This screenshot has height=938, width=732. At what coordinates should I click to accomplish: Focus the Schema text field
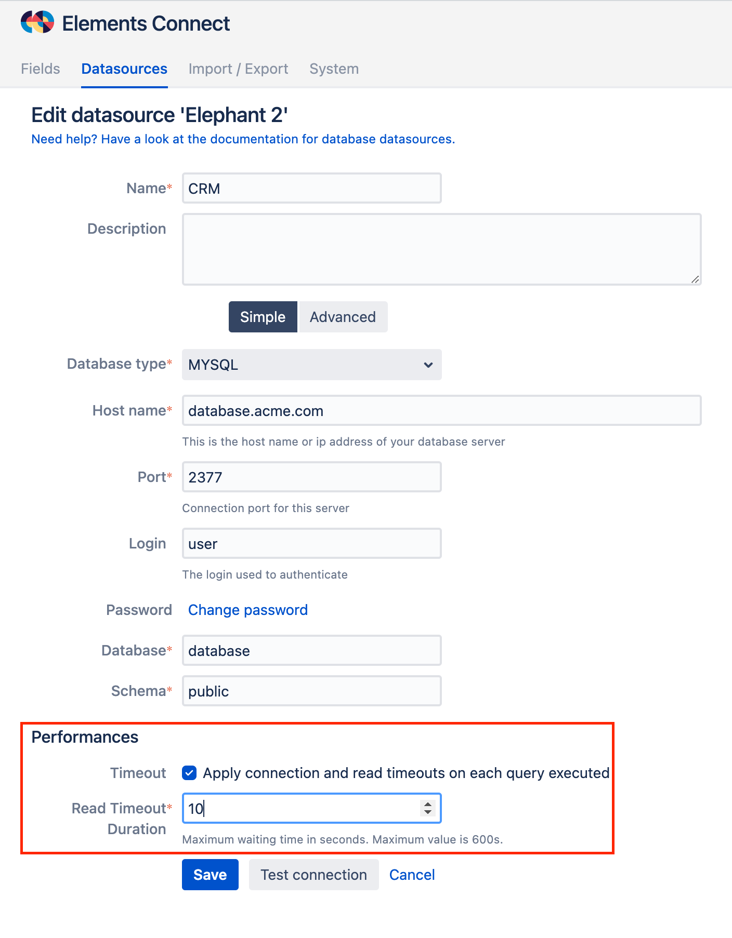[x=311, y=691]
